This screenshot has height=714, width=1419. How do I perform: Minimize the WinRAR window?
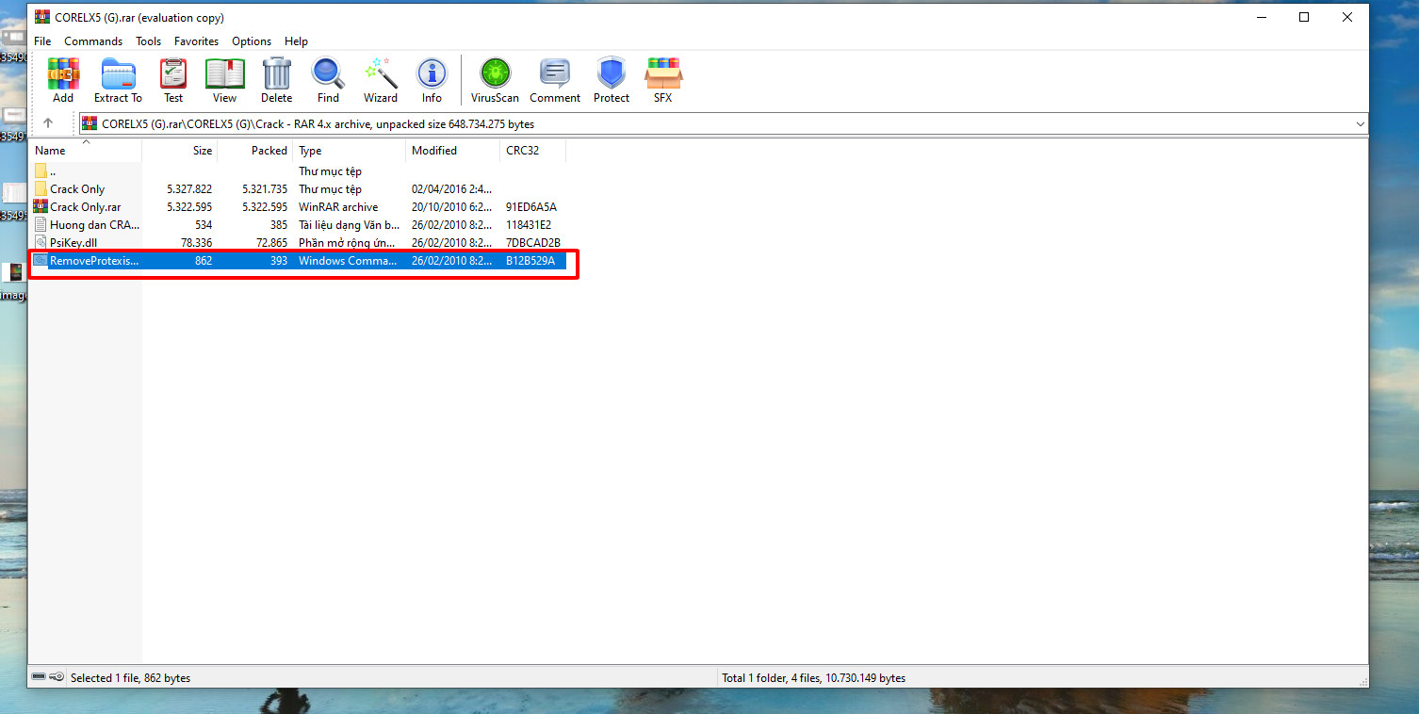1260,17
